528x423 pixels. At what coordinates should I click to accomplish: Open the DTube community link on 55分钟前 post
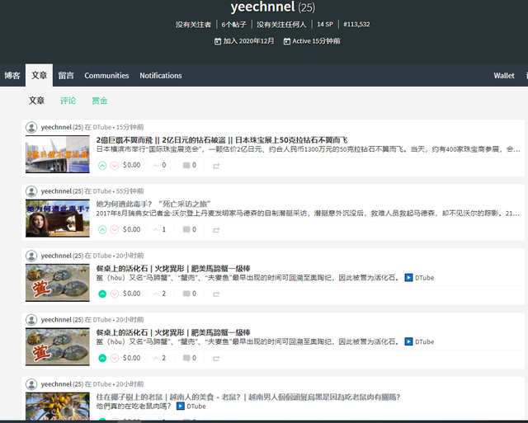pyautogui.click(x=102, y=191)
